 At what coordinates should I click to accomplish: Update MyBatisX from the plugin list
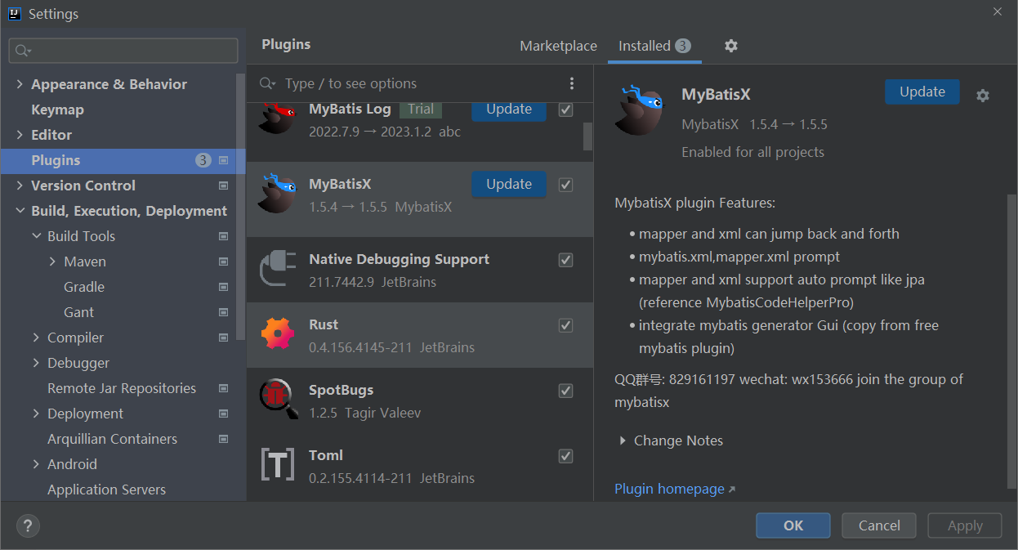coord(509,185)
